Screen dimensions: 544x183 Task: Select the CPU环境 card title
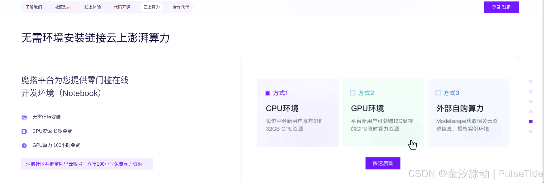coord(282,108)
